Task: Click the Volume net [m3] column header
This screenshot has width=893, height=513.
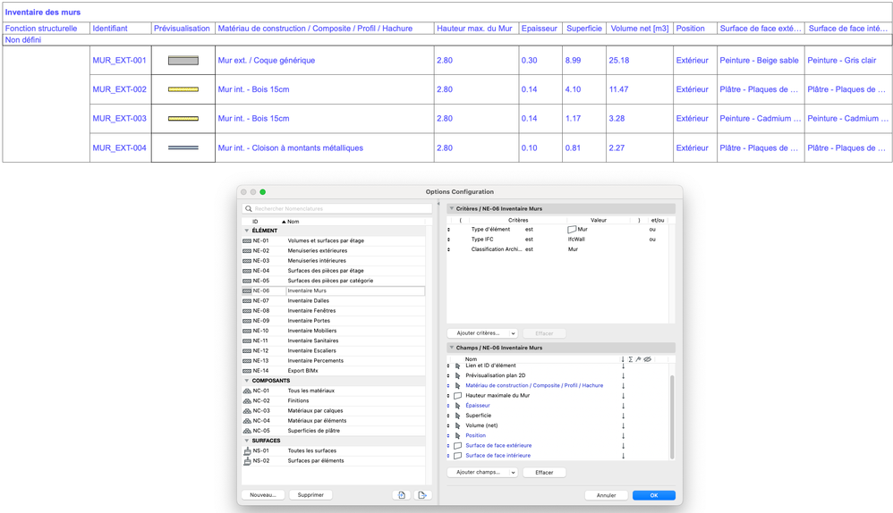Action: 640,29
